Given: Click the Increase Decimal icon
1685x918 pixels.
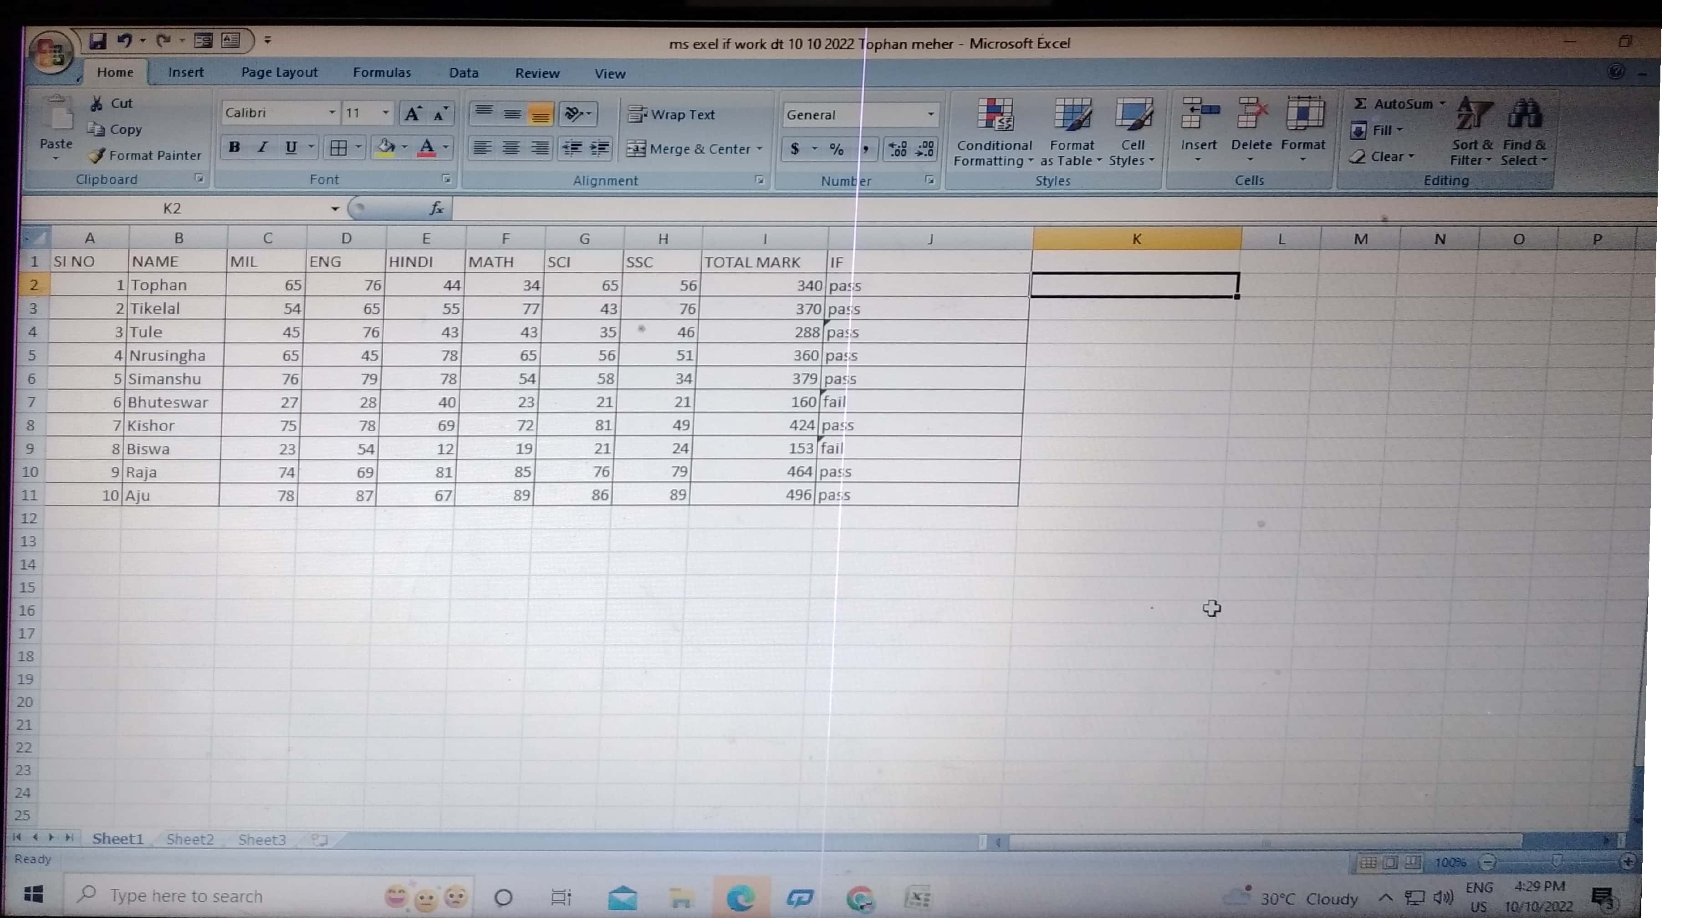Looking at the screenshot, I should (898, 150).
